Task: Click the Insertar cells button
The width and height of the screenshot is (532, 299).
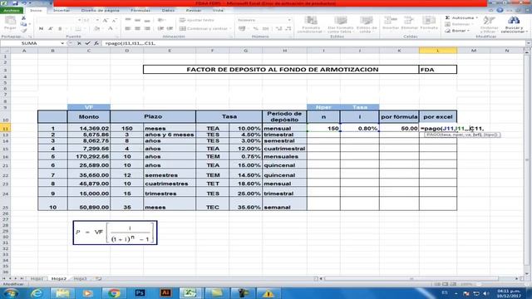Action: (x=391, y=23)
